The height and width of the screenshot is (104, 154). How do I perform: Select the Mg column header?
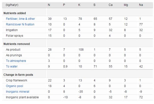[126, 5]
